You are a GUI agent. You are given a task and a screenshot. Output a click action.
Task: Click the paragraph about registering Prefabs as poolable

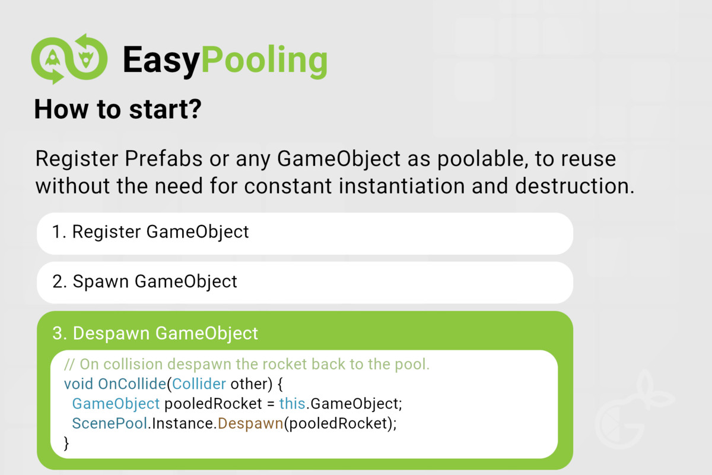pos(335,172)
